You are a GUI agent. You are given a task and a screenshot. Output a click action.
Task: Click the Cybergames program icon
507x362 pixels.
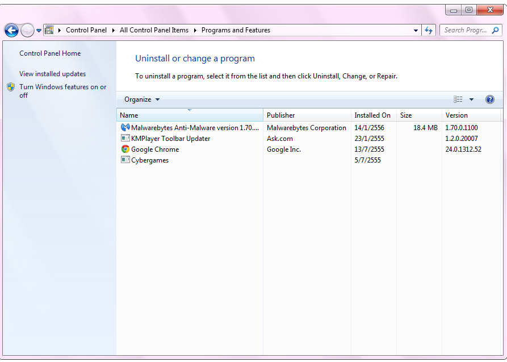coord(125,160)
